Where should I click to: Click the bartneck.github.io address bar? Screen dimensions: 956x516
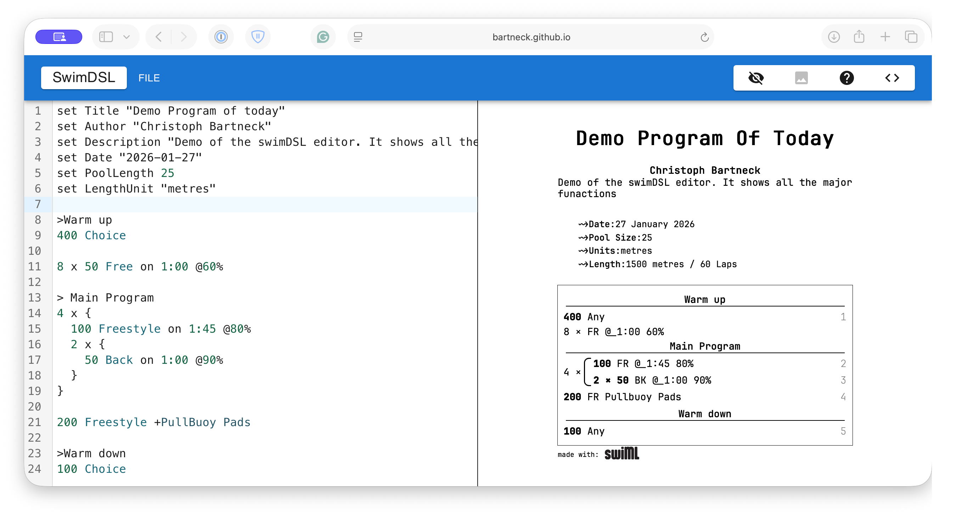point(531,37)
